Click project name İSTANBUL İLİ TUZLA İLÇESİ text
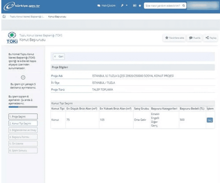This screenshot has height=183, width=220. click(x=133, y=76)
